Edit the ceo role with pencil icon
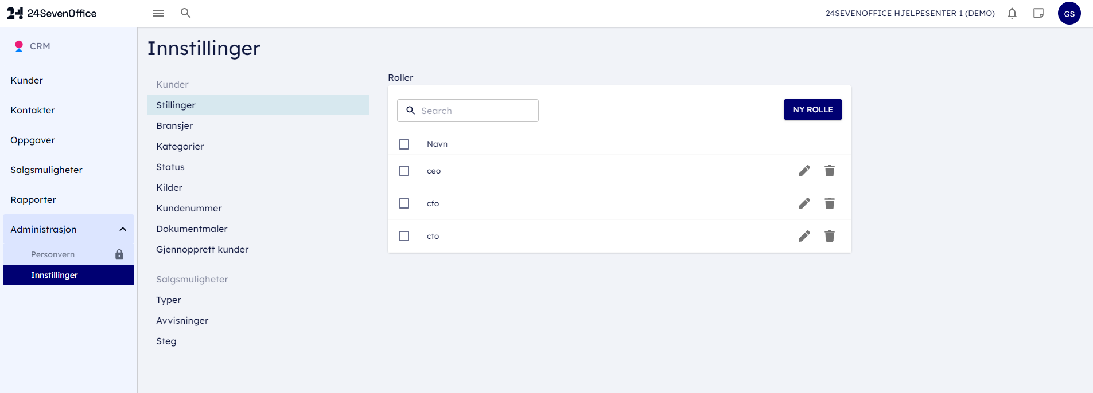1093x393 pixels. pos(804,171)
